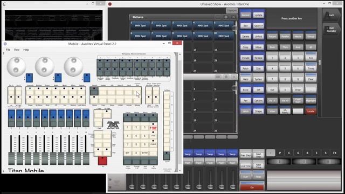Open the Help menu in Virtual Panel

26,50
